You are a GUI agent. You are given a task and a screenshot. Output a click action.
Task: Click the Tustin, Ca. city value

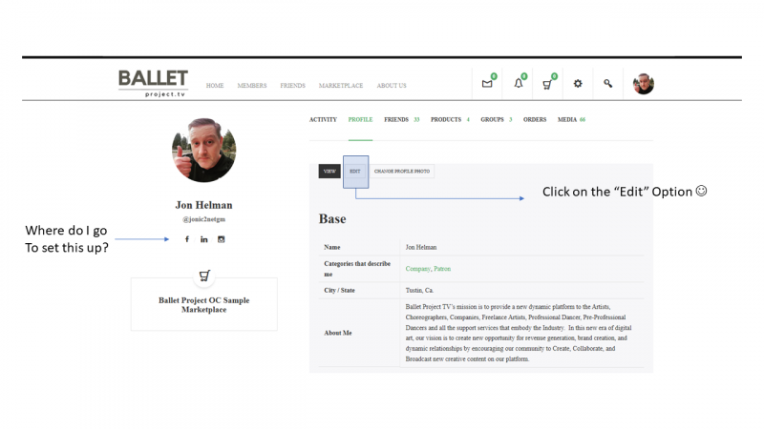419,291
